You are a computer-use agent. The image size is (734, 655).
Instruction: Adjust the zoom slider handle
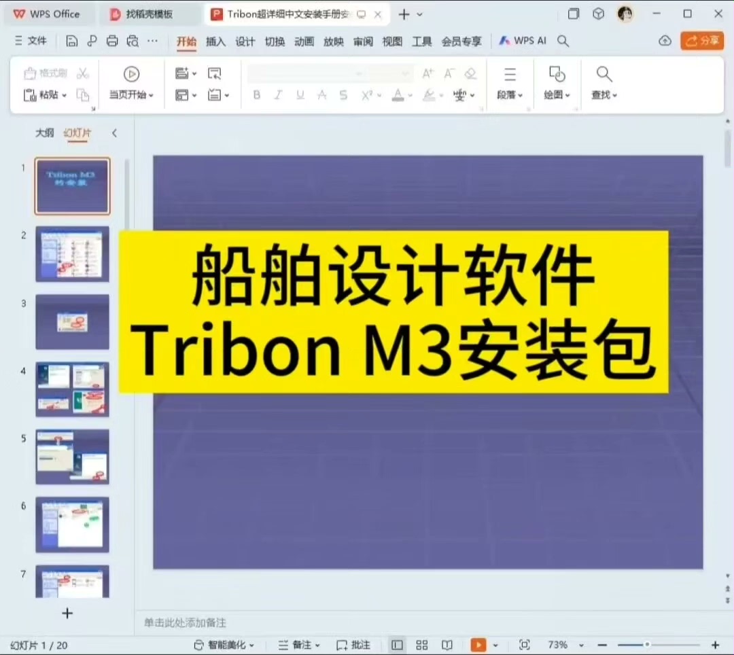(x=647, y=645)
